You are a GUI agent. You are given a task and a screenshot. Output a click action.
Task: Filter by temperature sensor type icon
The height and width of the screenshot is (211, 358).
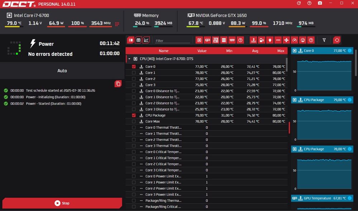(253, 40)
